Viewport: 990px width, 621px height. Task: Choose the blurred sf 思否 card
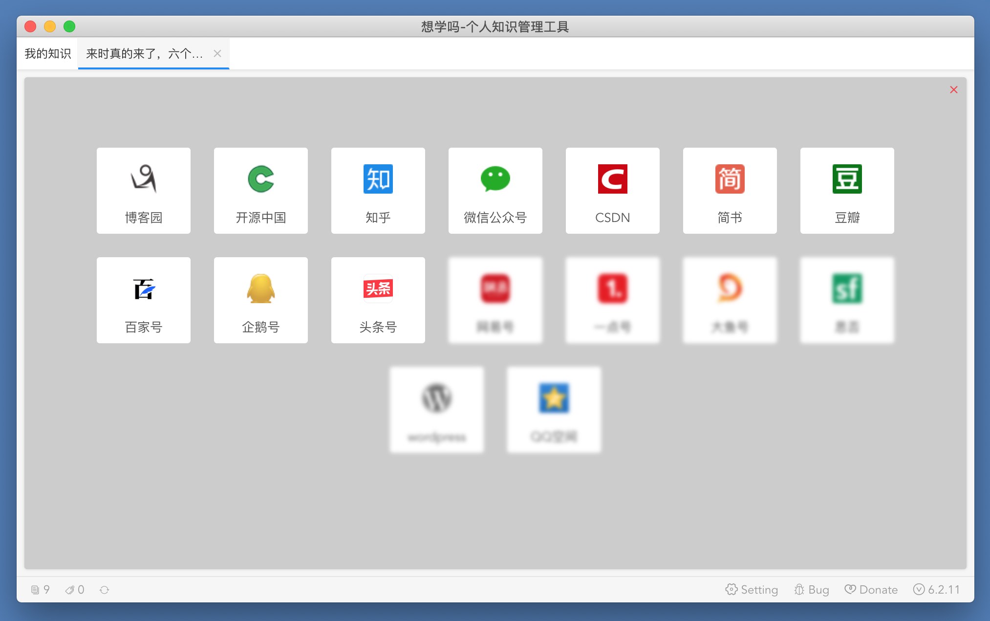coord(847,300)
